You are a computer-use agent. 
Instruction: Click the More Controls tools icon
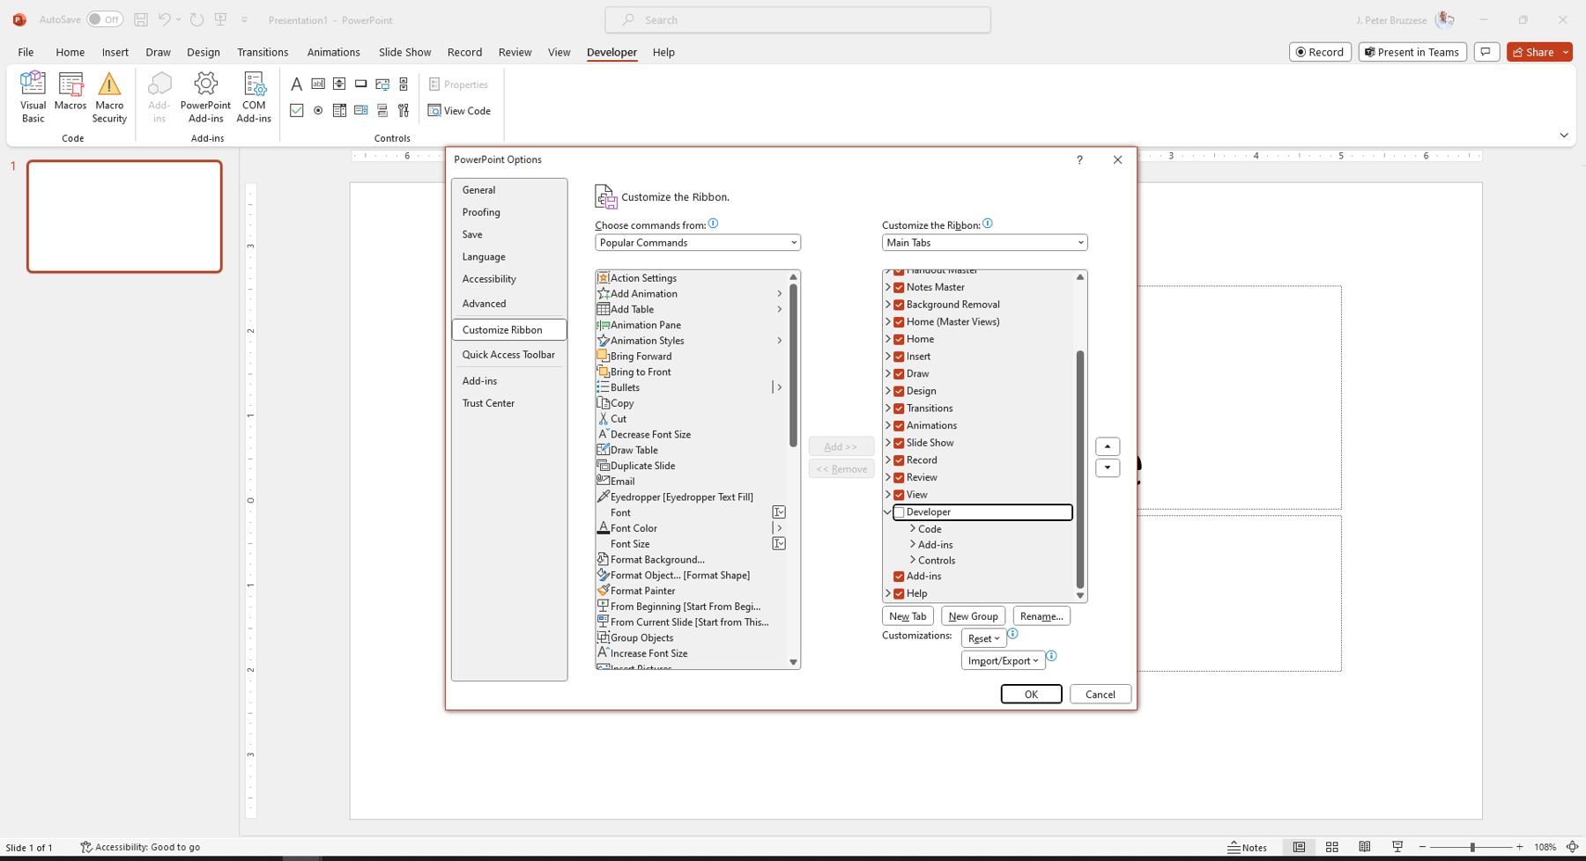pyautogui.click(x=404, y=111)
